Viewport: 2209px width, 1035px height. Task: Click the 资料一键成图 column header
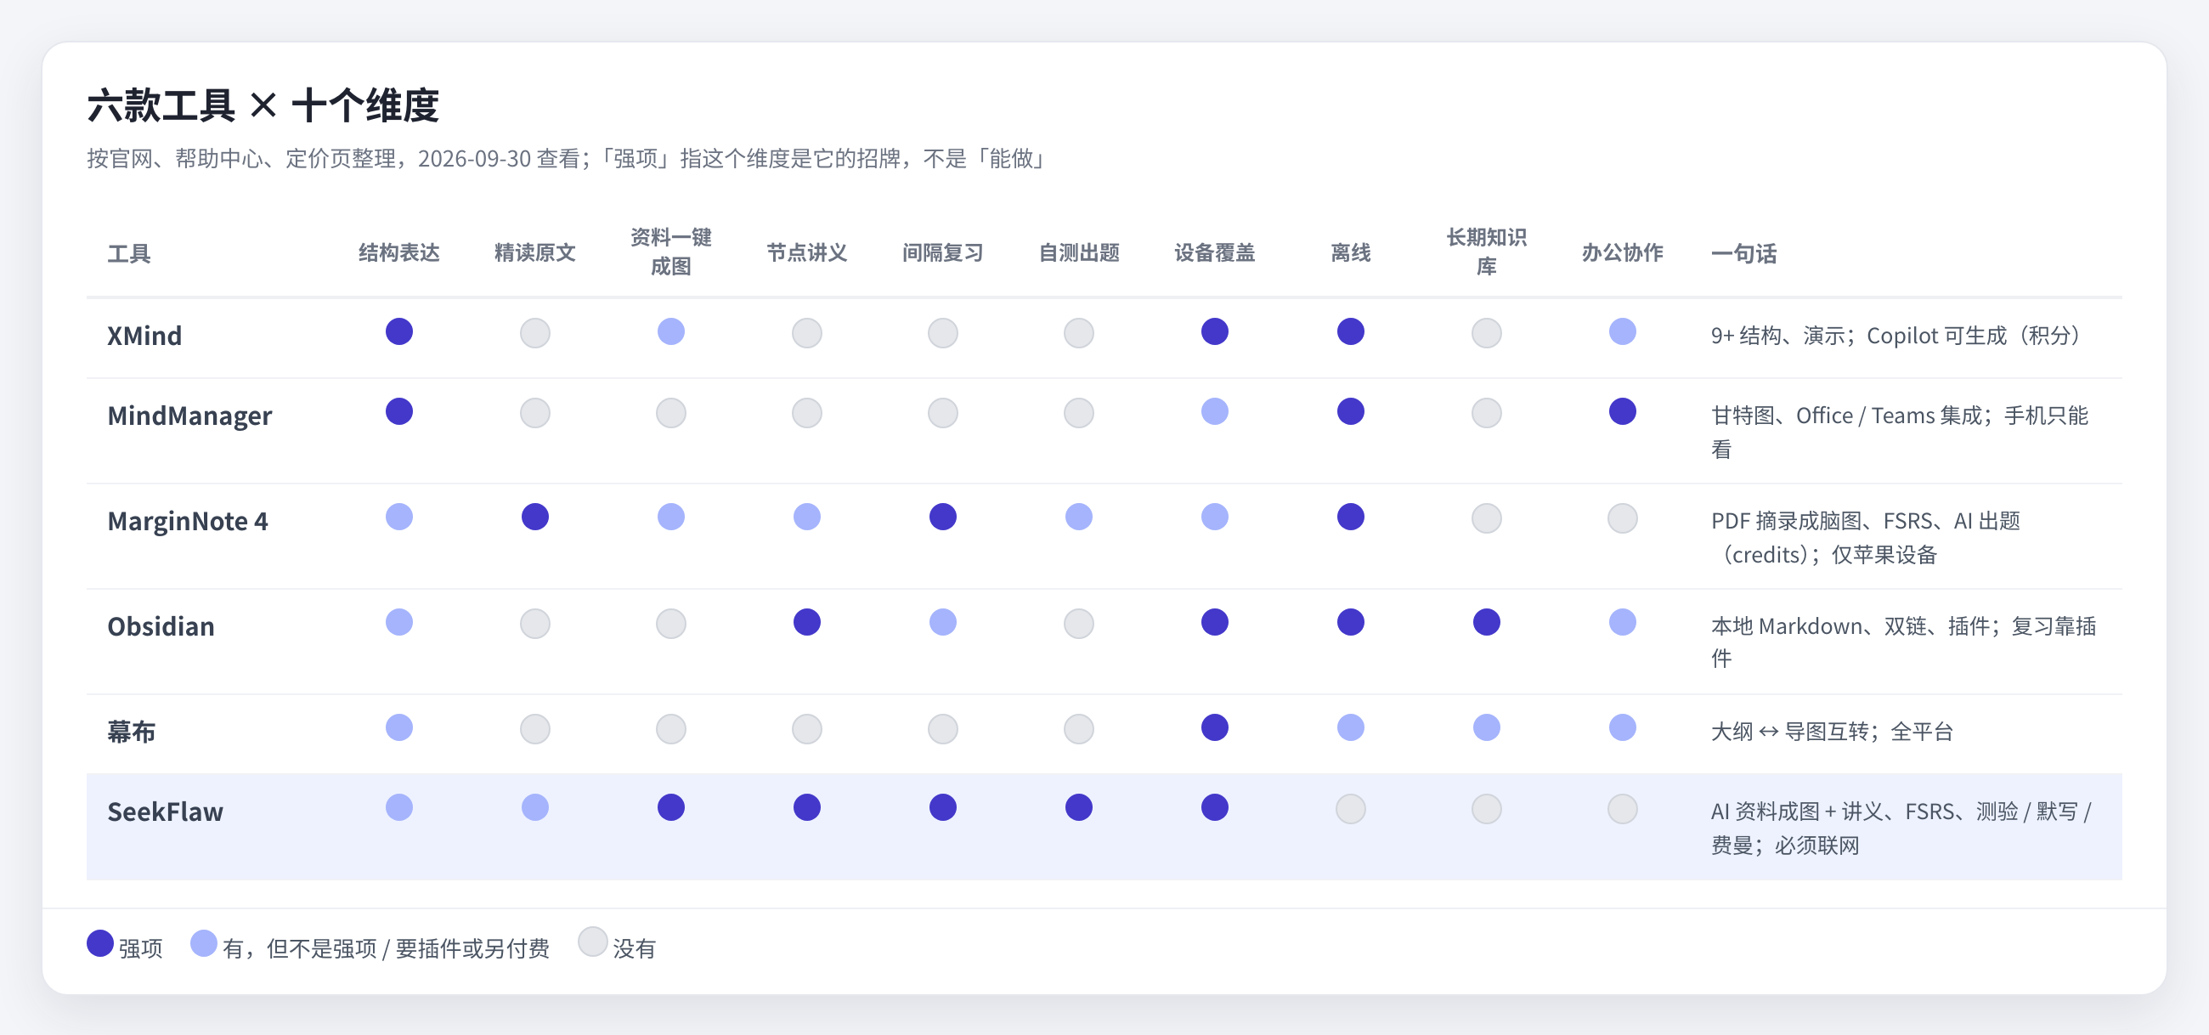(x=670, y=252)
